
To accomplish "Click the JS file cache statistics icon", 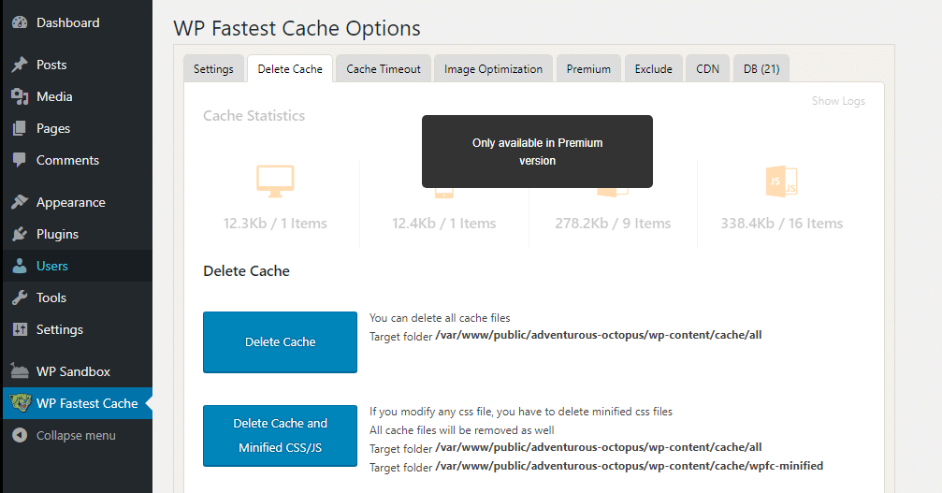I will tap(781, 181).
